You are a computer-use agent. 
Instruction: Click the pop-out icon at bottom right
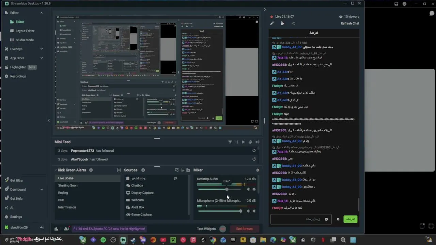(422, 226)
